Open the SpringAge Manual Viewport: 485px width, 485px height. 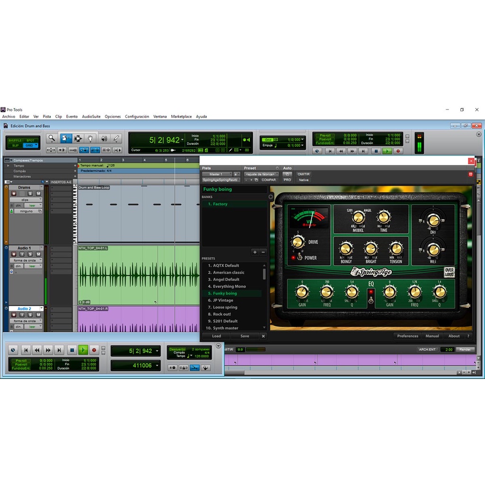[x=432, y=336]
